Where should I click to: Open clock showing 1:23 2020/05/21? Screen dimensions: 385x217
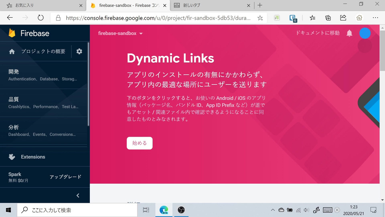354,210
